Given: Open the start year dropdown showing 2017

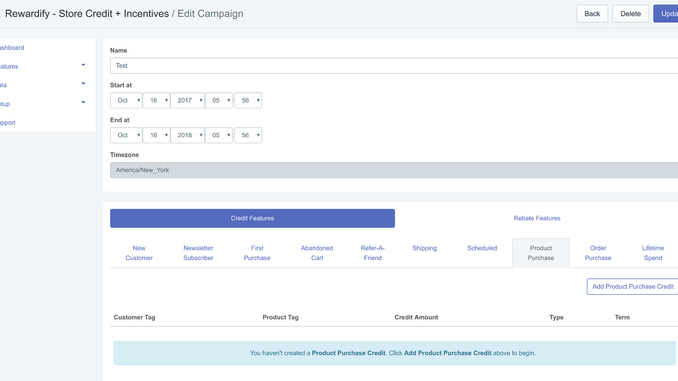Looking at the screenshot, I should click(188, 100).
